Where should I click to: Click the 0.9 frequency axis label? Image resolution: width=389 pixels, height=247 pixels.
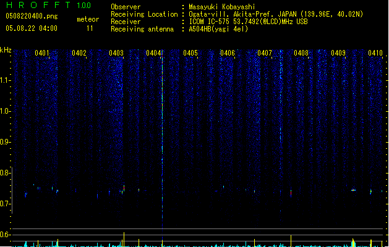[5, 142]
